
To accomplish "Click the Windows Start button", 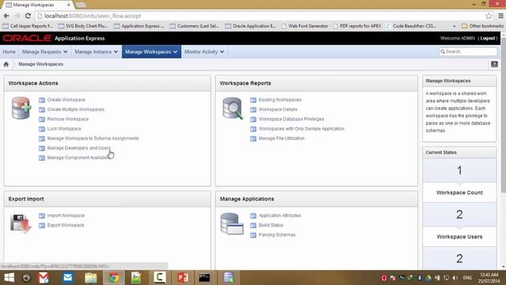I will (x=9, y=278).
